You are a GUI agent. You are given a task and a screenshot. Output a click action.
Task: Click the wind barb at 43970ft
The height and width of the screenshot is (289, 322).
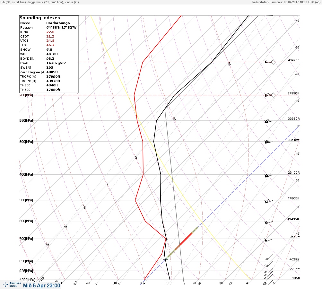268,62
